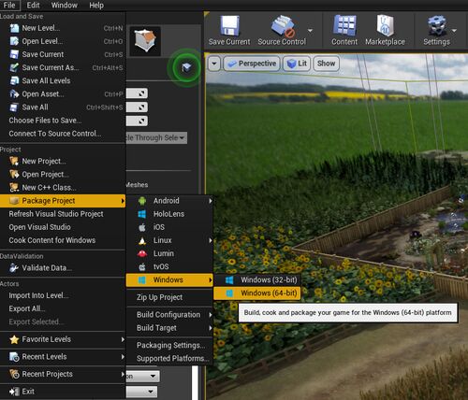Screen dimensions: 468x400
Task: Choose Cook Content for Windows
Action: pos(63,240)
